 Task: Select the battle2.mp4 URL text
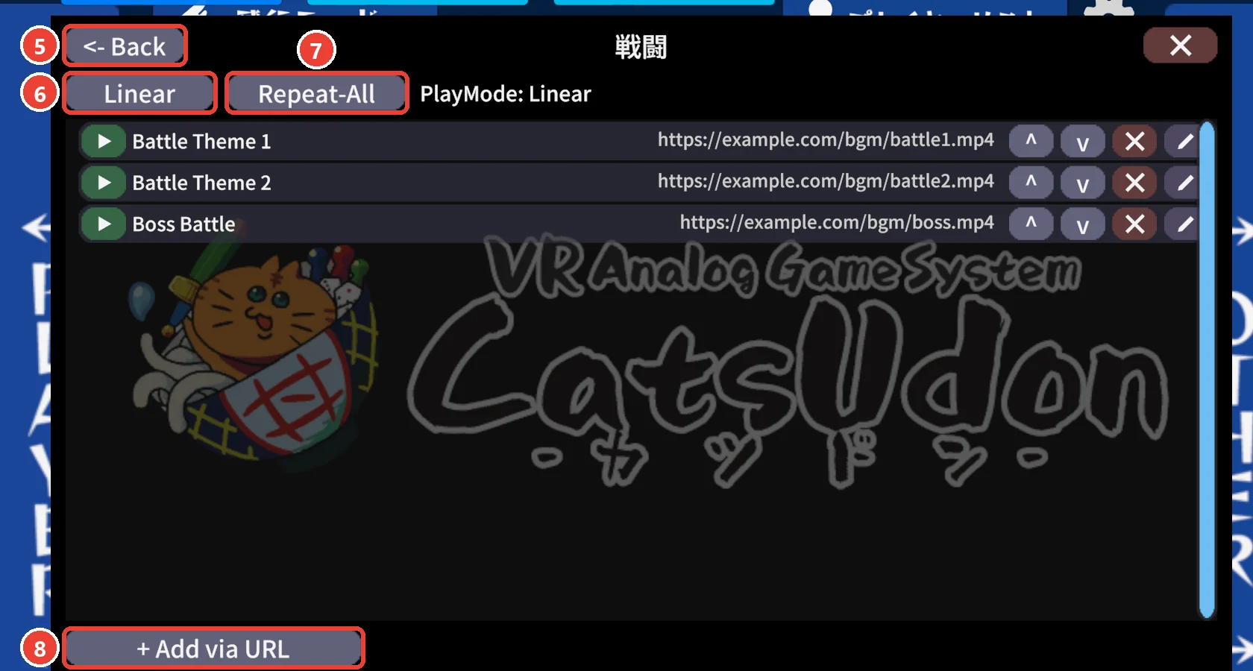826,181
